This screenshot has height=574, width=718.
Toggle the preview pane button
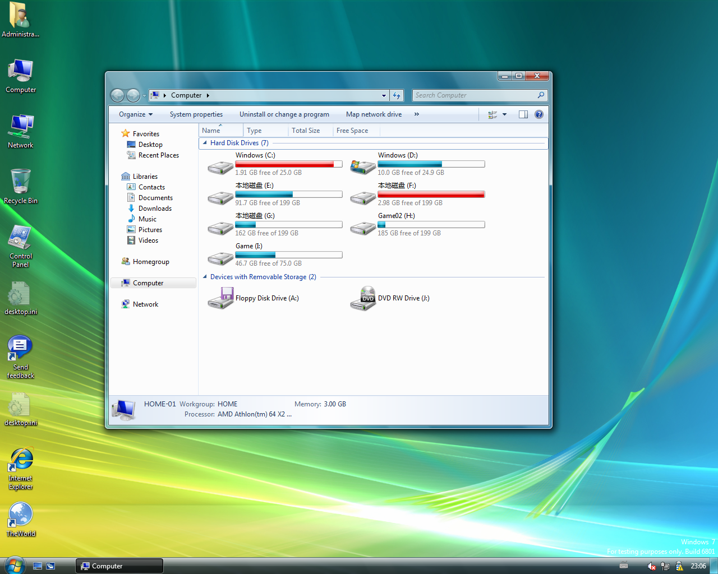[523, 114]
